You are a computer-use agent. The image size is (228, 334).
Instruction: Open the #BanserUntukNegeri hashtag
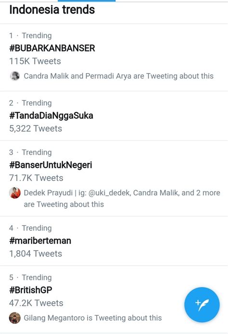[51, 165]
